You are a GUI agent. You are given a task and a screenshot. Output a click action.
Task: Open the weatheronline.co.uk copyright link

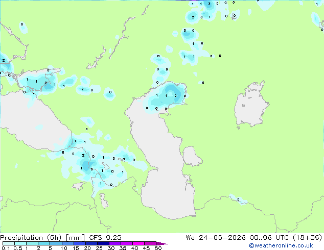(x=281, y=245)
